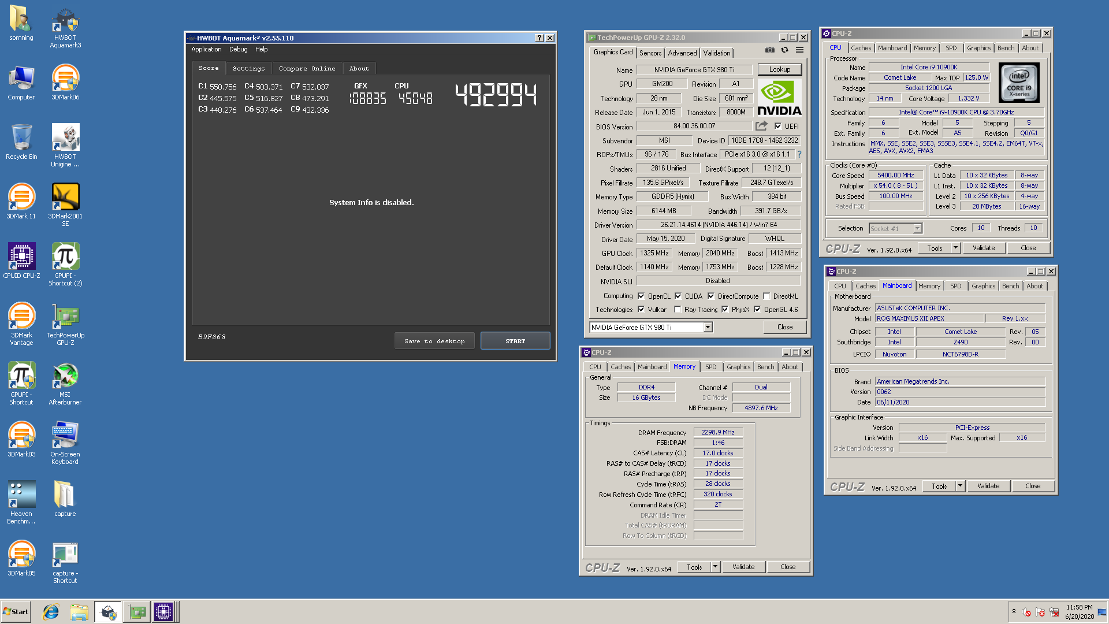Open HWBOT Unigine desktop shortcut

(65, 145)
